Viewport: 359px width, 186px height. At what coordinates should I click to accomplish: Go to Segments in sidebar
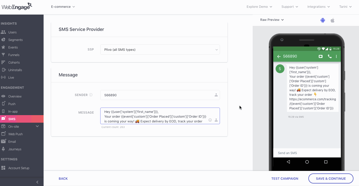click(15, 40)
